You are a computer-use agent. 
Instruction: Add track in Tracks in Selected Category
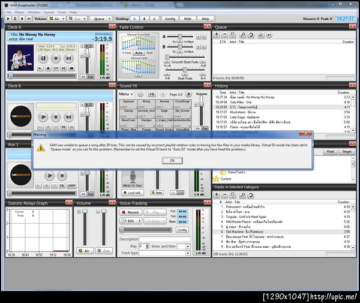click(217, 195)
